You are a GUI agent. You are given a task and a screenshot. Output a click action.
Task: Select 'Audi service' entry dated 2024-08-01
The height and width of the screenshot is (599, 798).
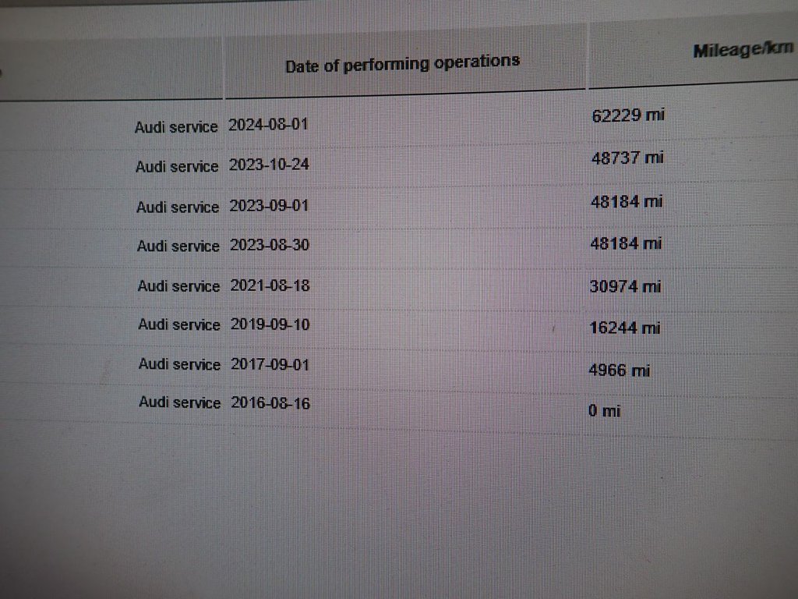[x=176, y=127]
